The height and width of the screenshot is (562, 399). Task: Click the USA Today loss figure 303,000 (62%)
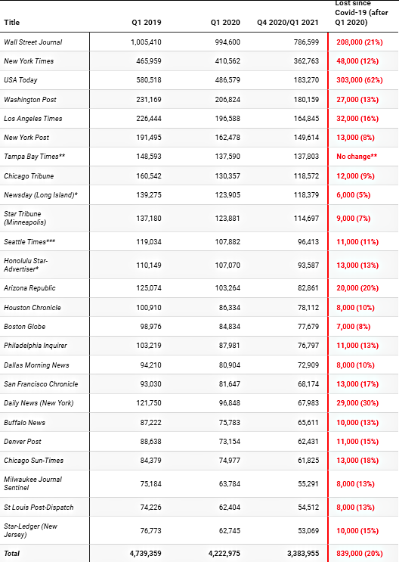click(x=359, y=80)
